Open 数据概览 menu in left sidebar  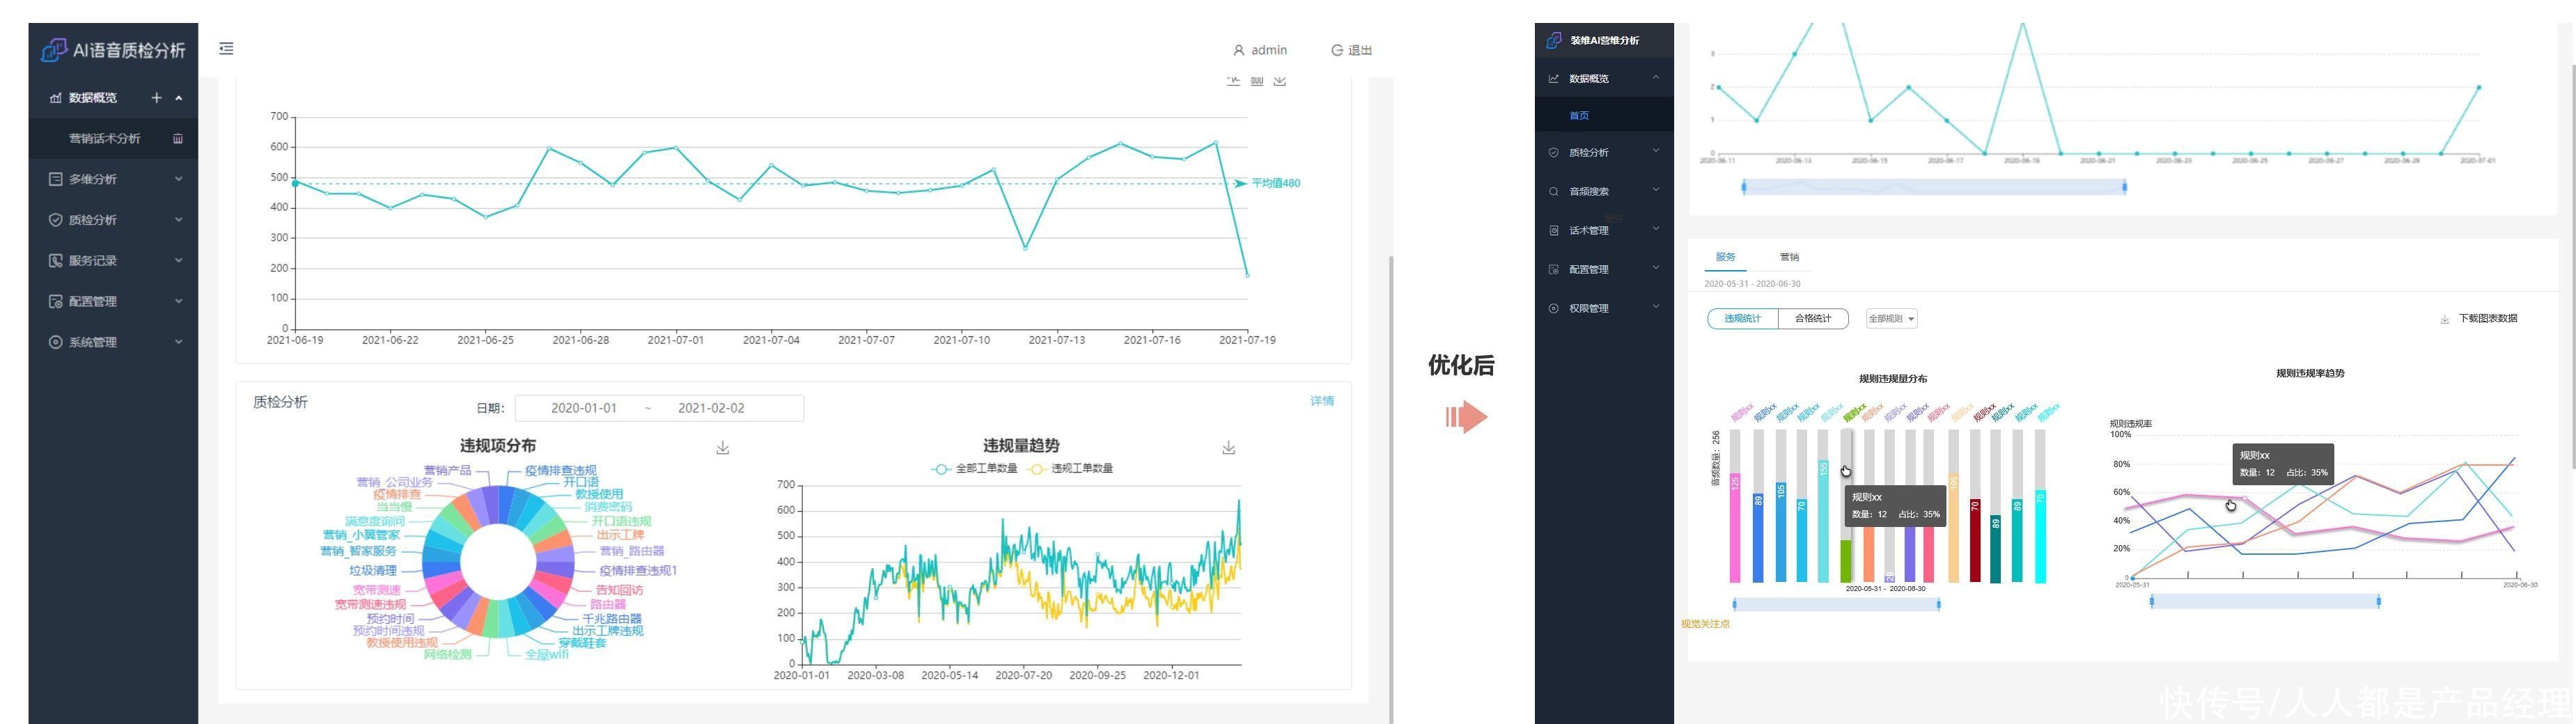click(x=93, y=98)
